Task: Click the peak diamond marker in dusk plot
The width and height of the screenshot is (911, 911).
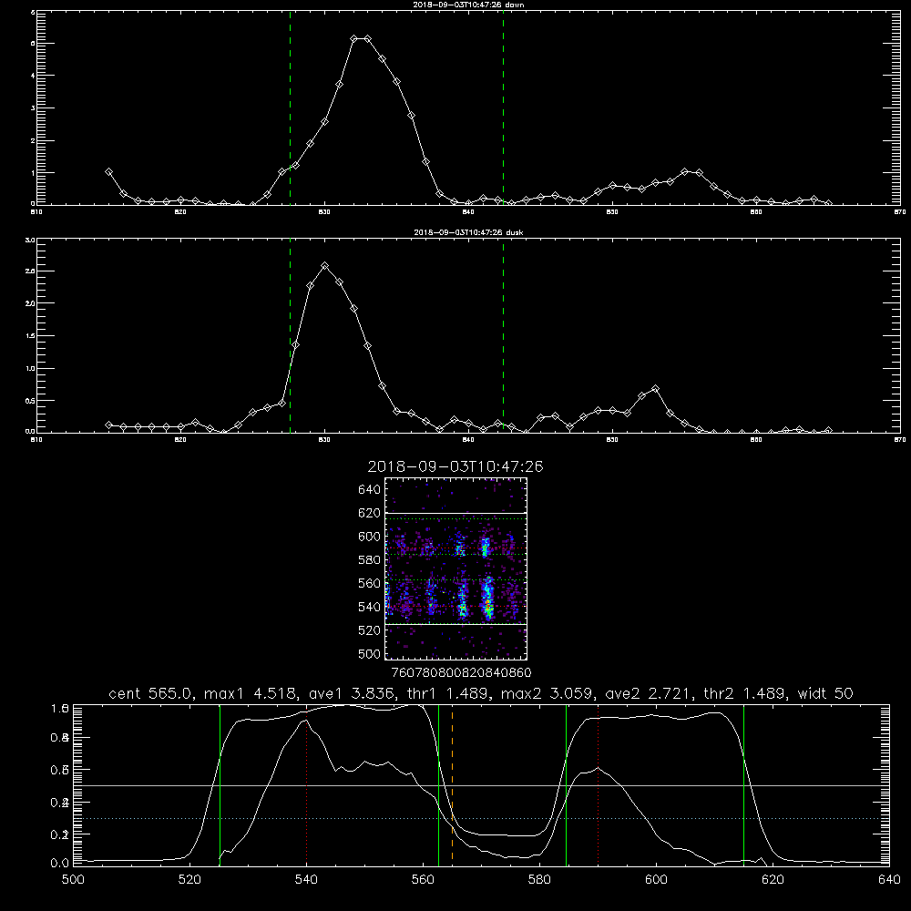Action: 325,266
